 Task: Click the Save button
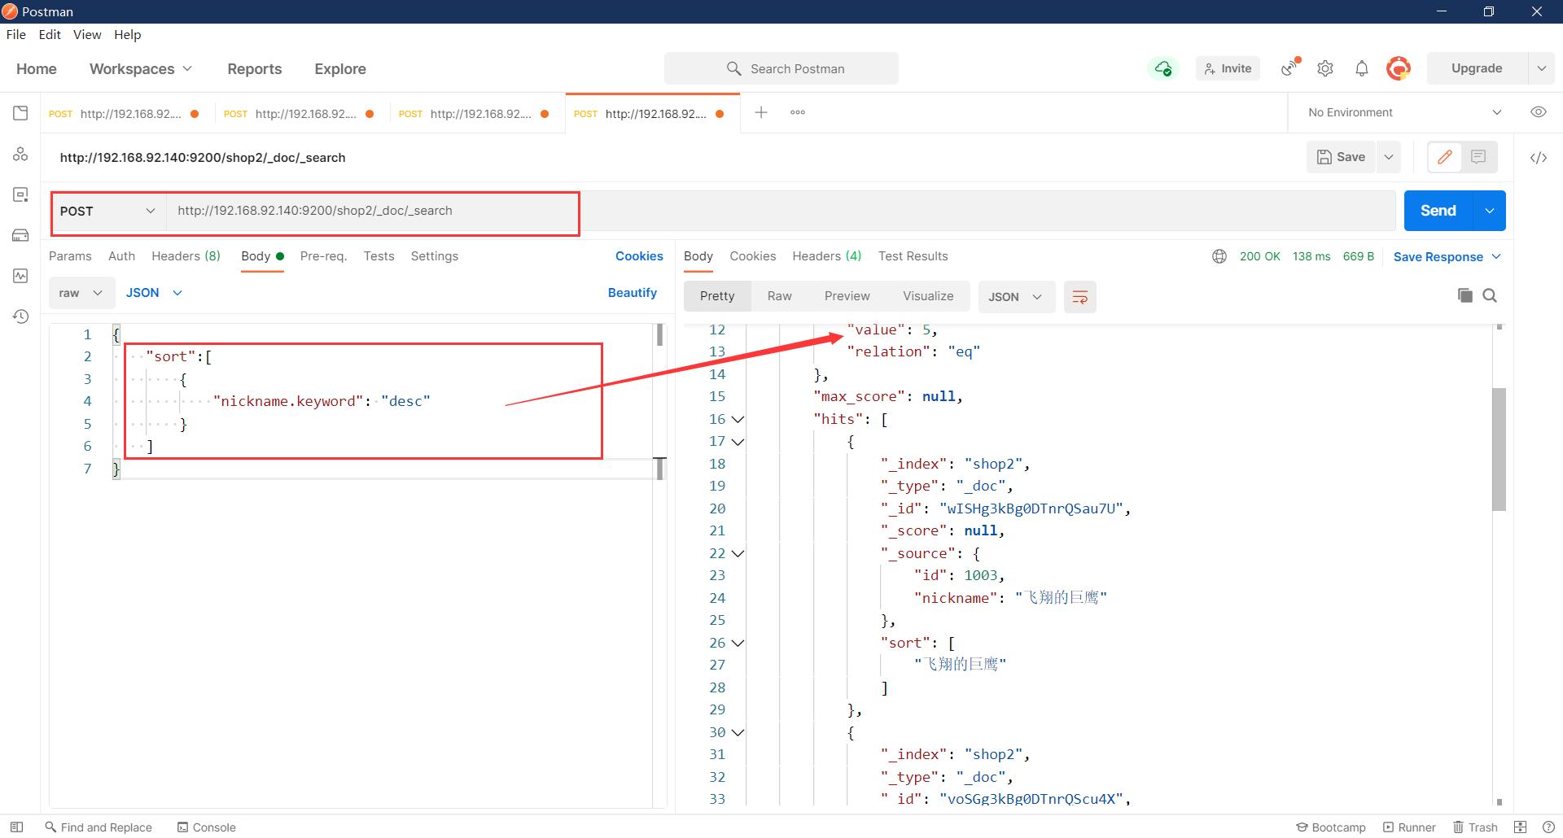pos(1341,157)
